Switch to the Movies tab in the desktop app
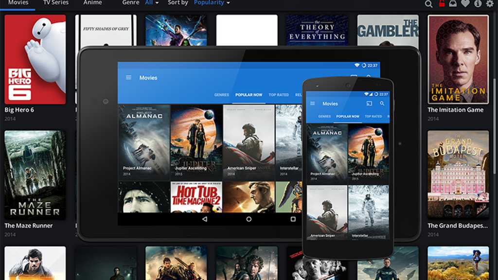 (18, 2)
